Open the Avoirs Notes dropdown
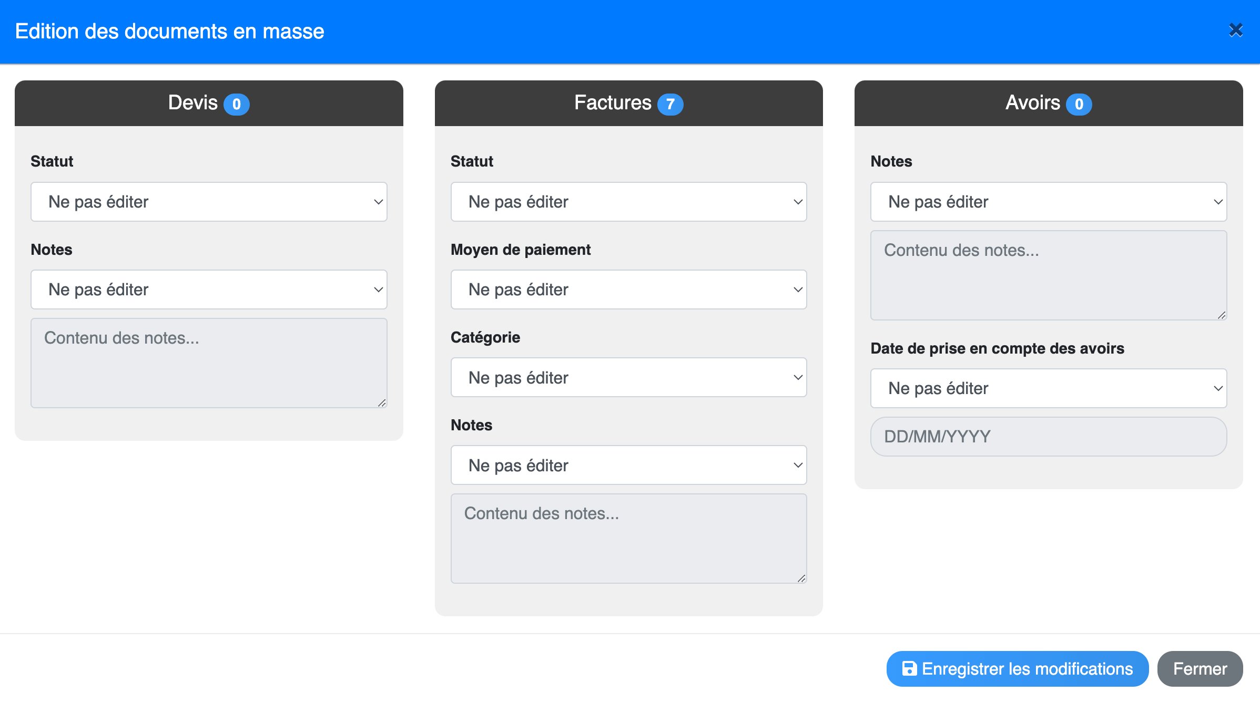Viewport: 1260px width, 703px height. 1049,202
